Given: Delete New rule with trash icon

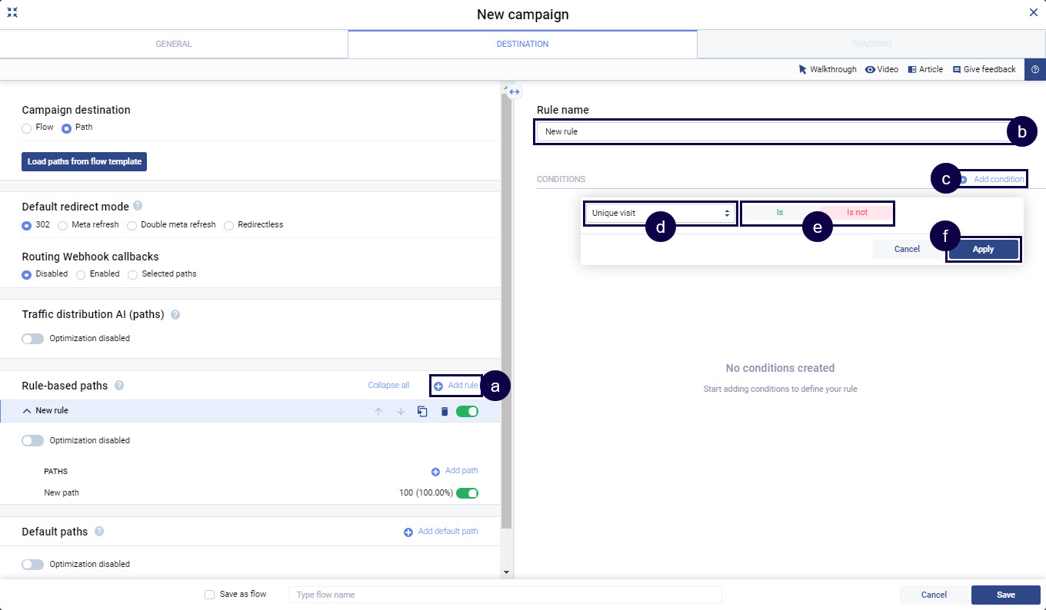Looking at the screenshot, I should pyautogui.click(x=445, y=412).
